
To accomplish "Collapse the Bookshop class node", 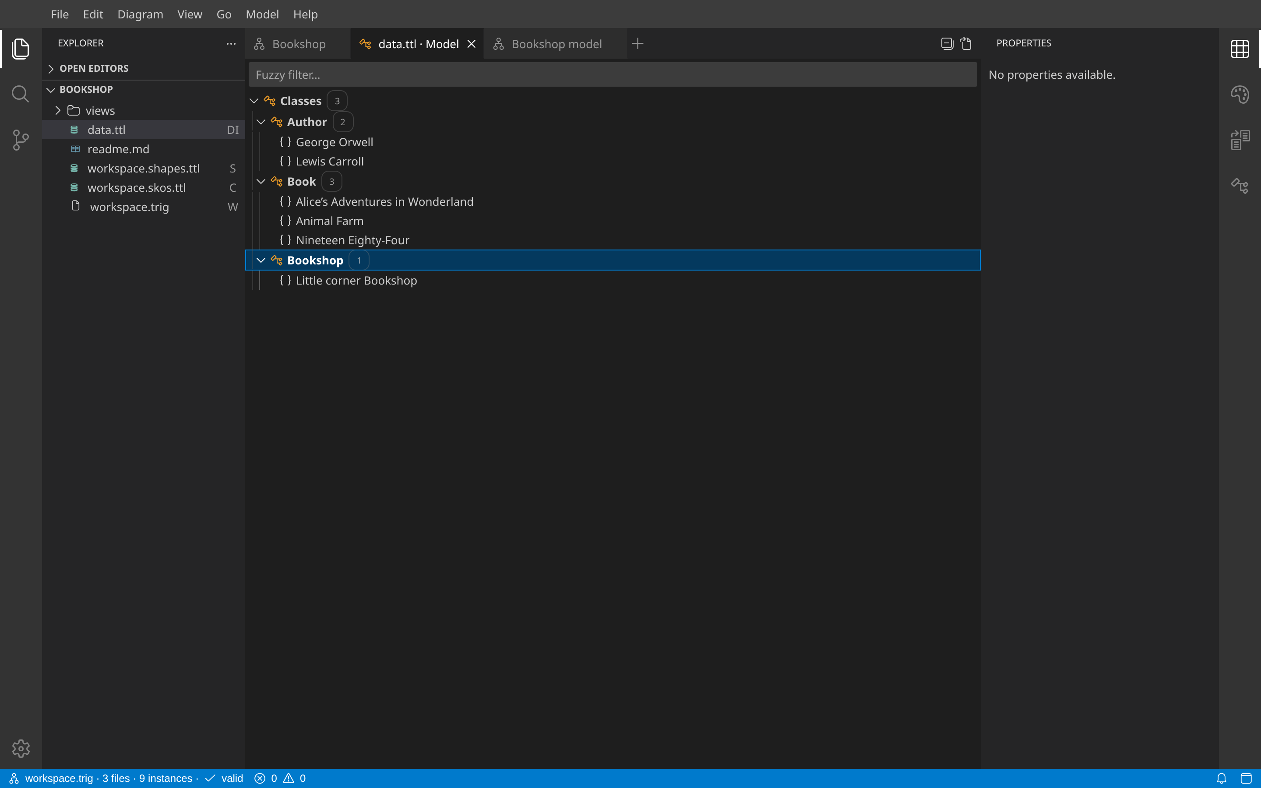I will click(261, 260).
